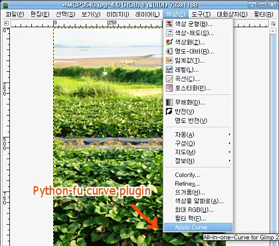Screen dimensions: 279x246
Task: Click the 명도-대비(B) brightness-contrast icon
Action: tap(169, 51)
